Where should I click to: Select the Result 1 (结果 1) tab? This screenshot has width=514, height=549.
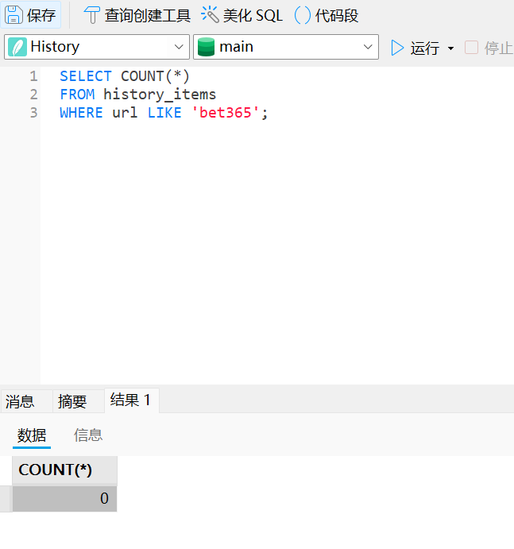click(x=132, y=400)
